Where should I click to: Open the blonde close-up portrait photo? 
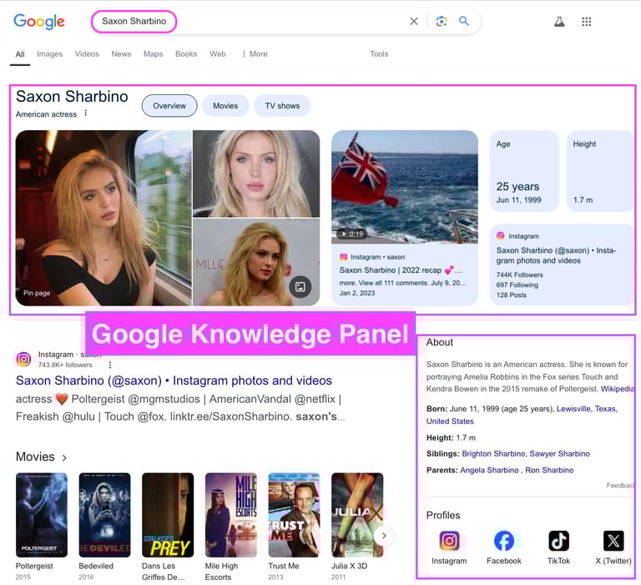tap(256, 174)
